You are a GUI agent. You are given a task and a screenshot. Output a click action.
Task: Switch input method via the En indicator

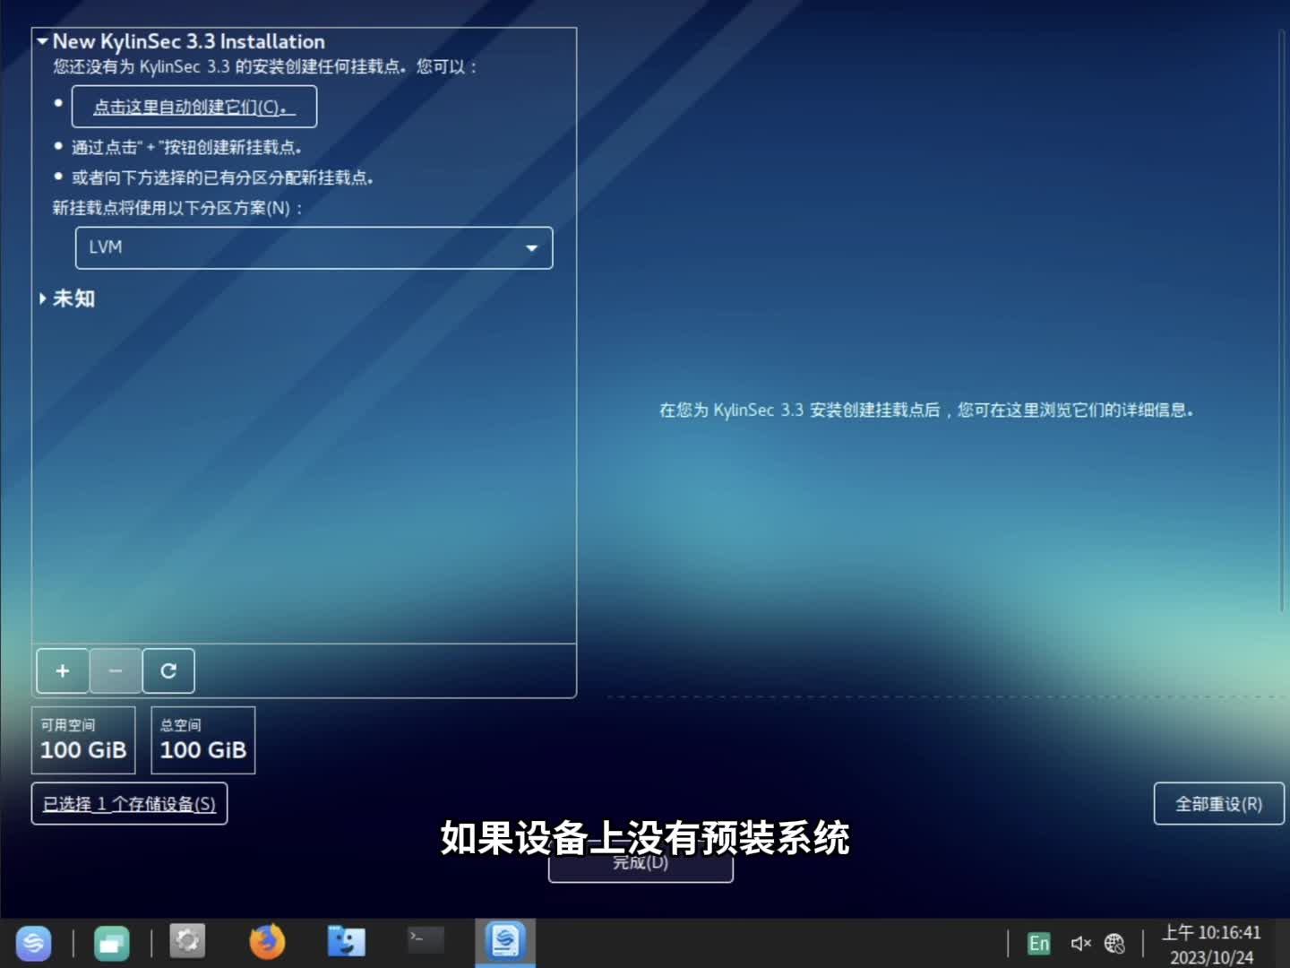click(1039, 943)
